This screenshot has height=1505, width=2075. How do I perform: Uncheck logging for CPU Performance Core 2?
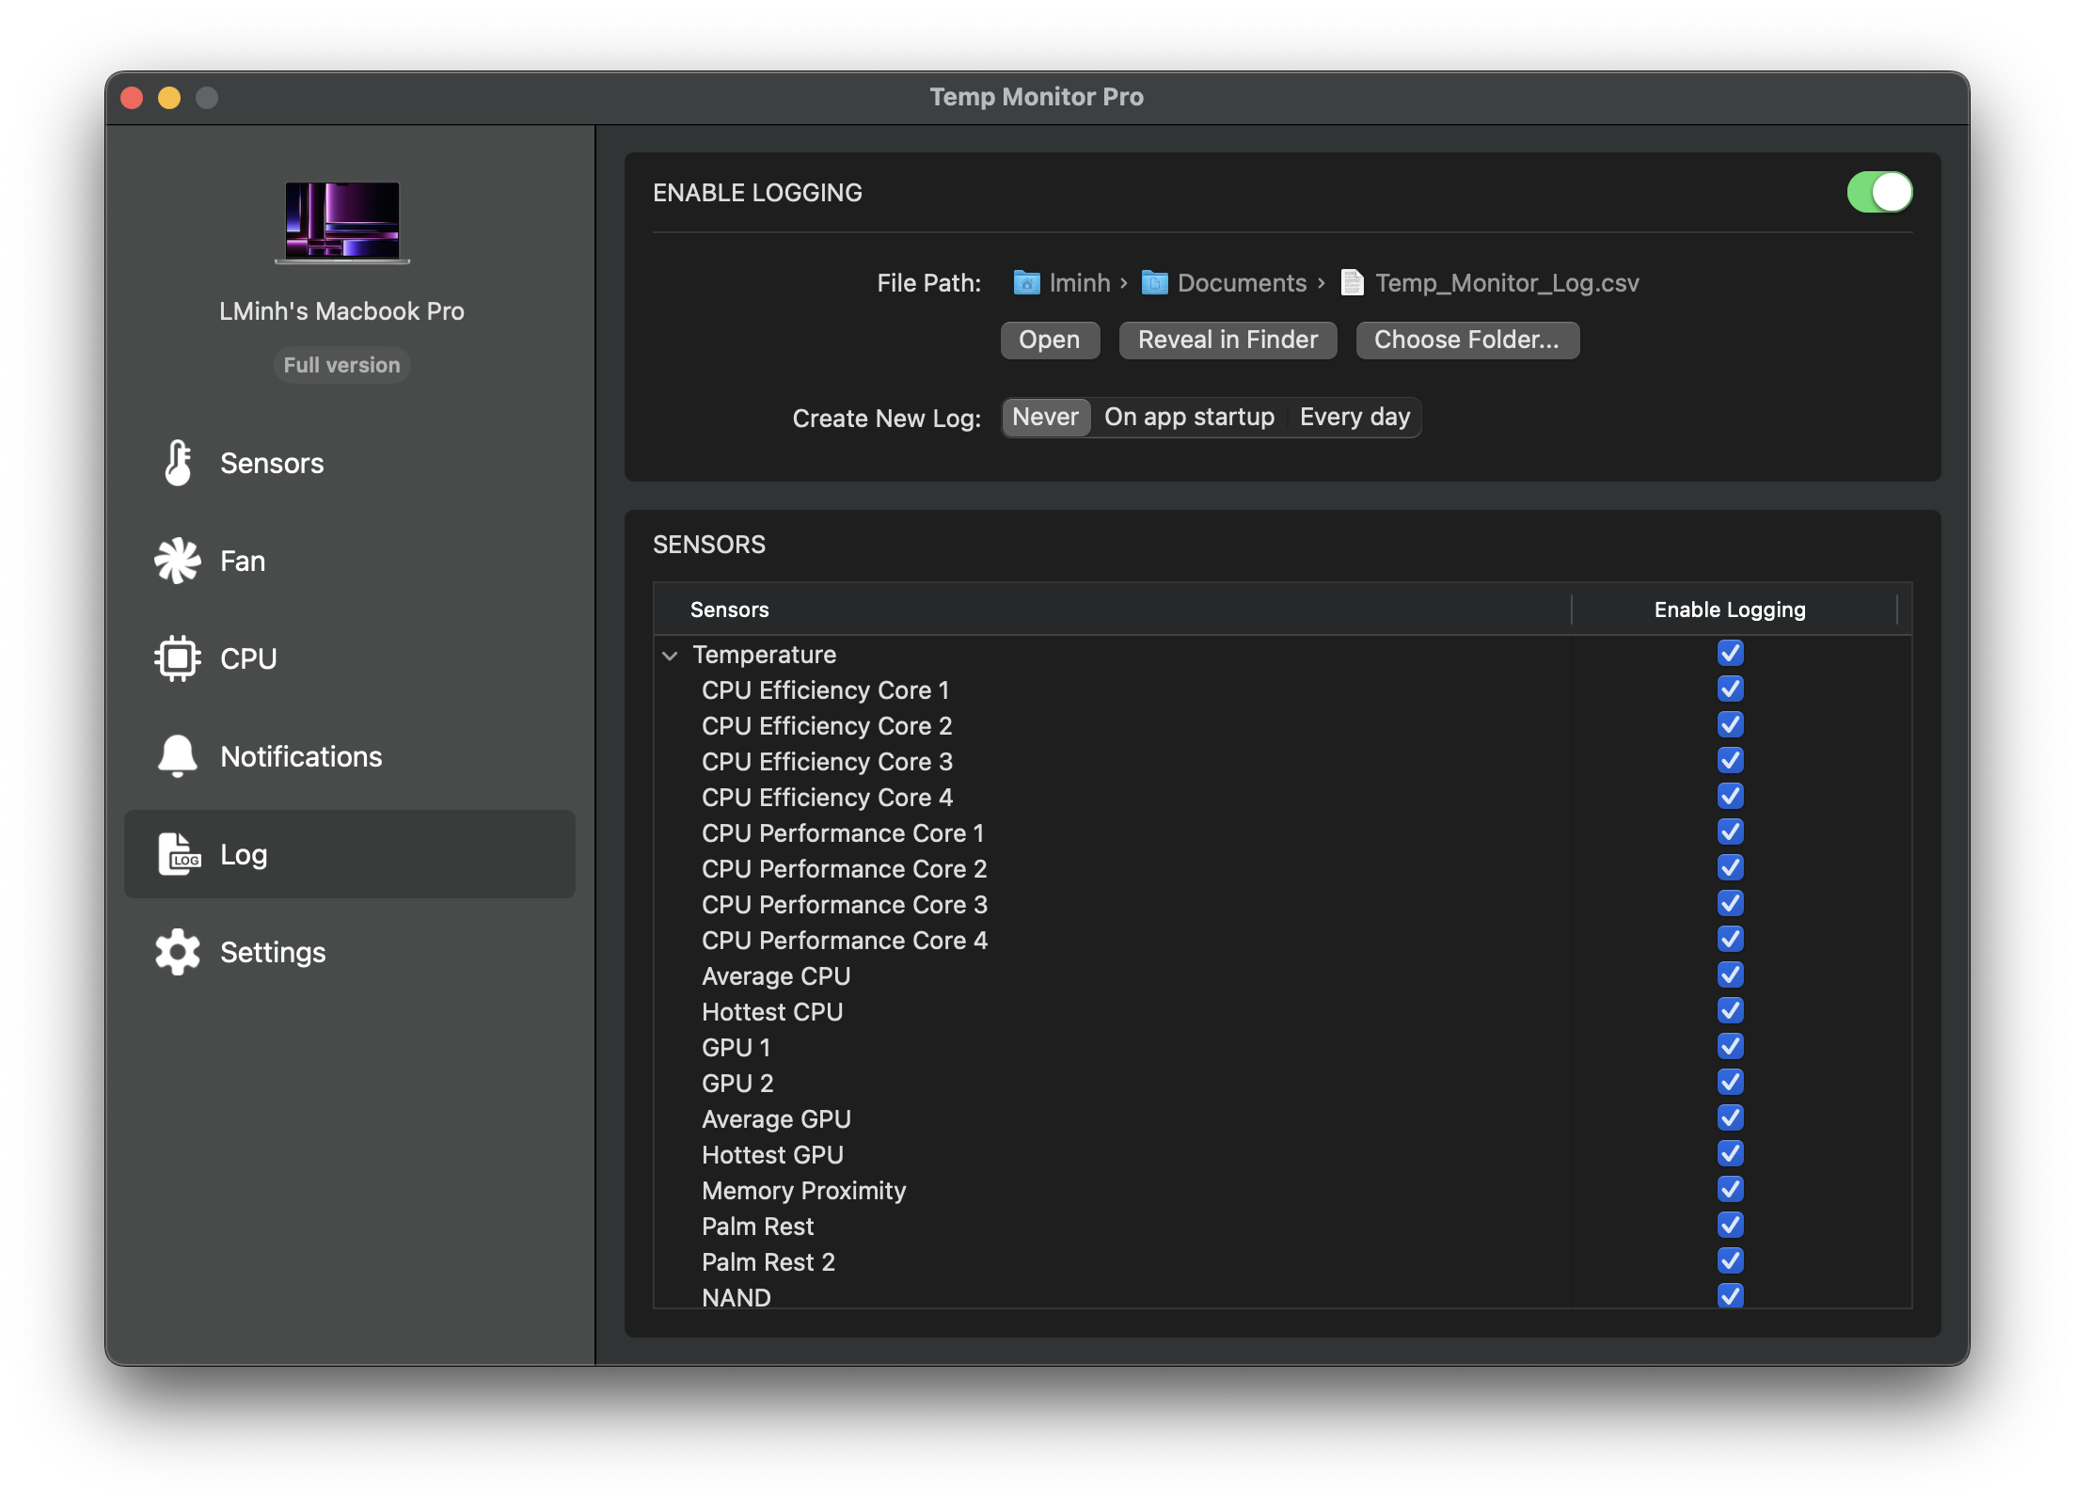tap(1730, 867)
